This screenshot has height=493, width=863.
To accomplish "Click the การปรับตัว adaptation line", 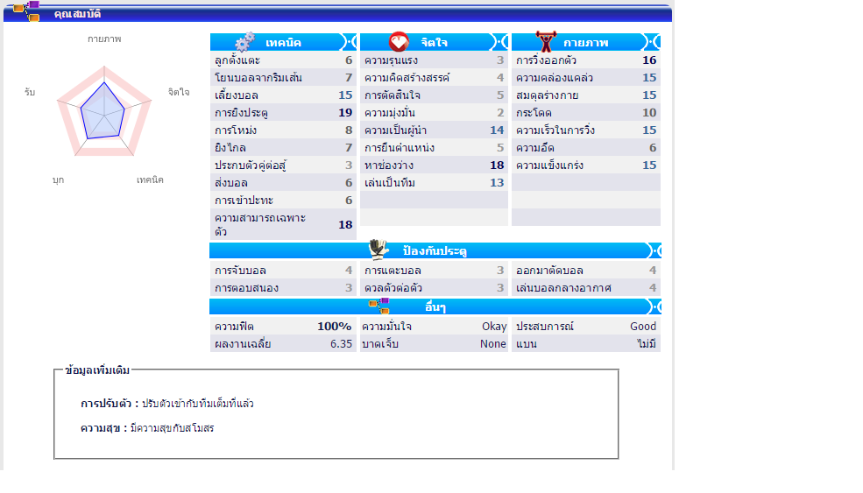I will [167, 404].
